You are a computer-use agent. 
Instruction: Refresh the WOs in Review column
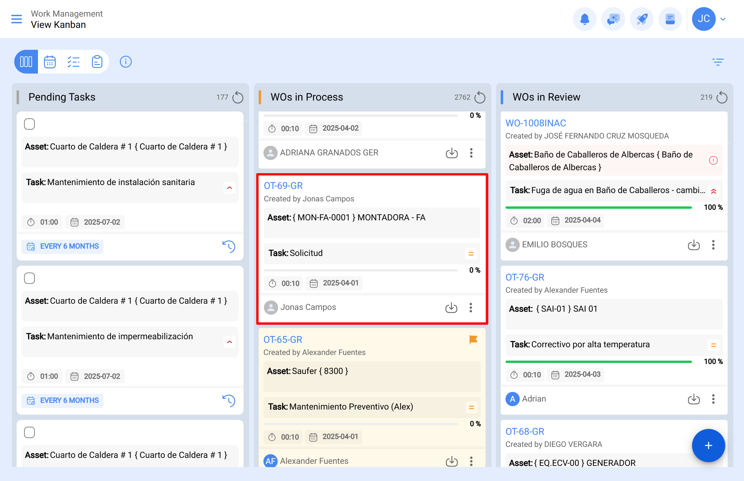[x=722, y=98]
